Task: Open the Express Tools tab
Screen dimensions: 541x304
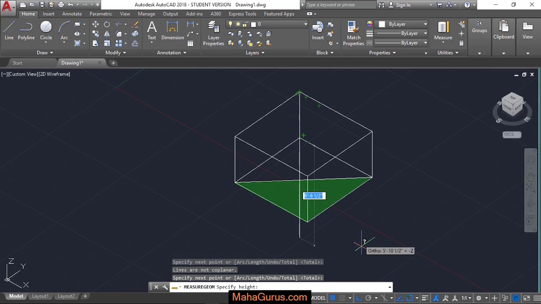Action: pyautogui.click(x=242, y=14)
